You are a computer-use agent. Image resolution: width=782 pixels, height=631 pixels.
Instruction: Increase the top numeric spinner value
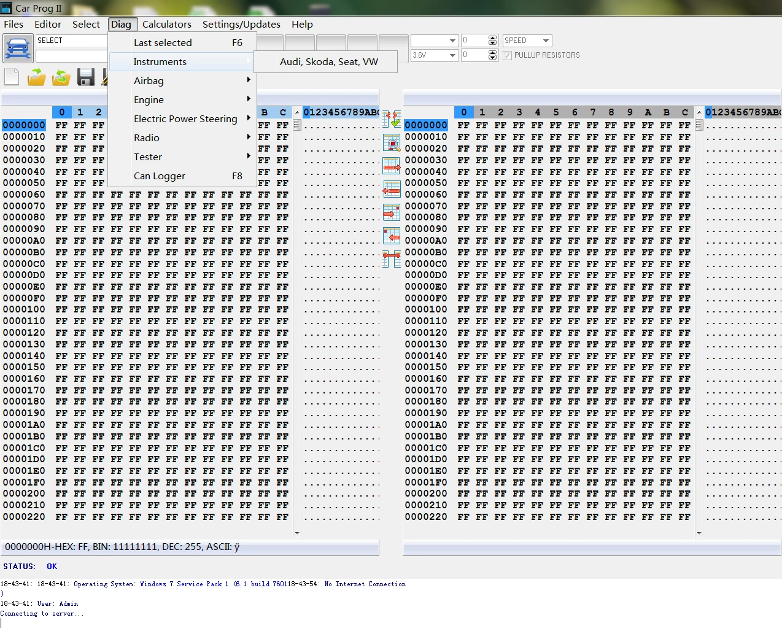(x=492, y=38)
